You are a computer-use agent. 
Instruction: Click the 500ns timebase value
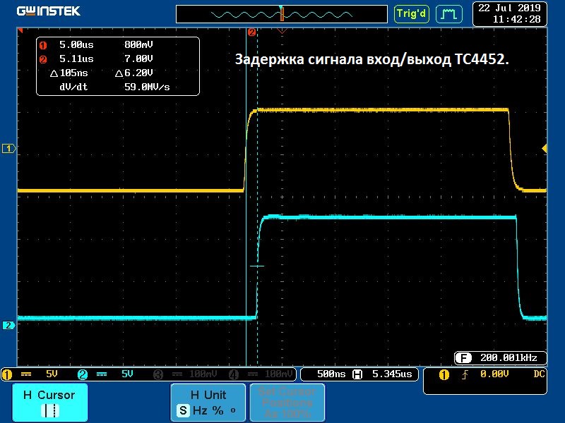(x=331, y=374)
